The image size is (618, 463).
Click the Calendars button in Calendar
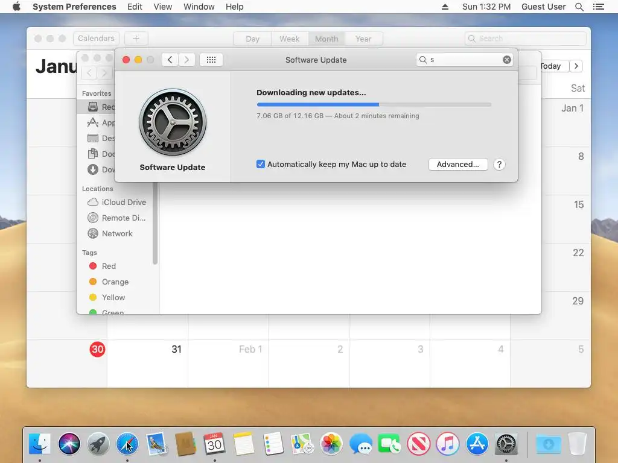pos(96,38)
